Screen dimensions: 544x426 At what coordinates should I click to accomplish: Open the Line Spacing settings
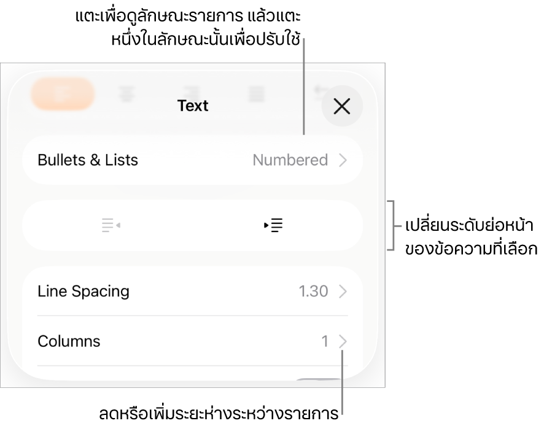pos(84,291)
